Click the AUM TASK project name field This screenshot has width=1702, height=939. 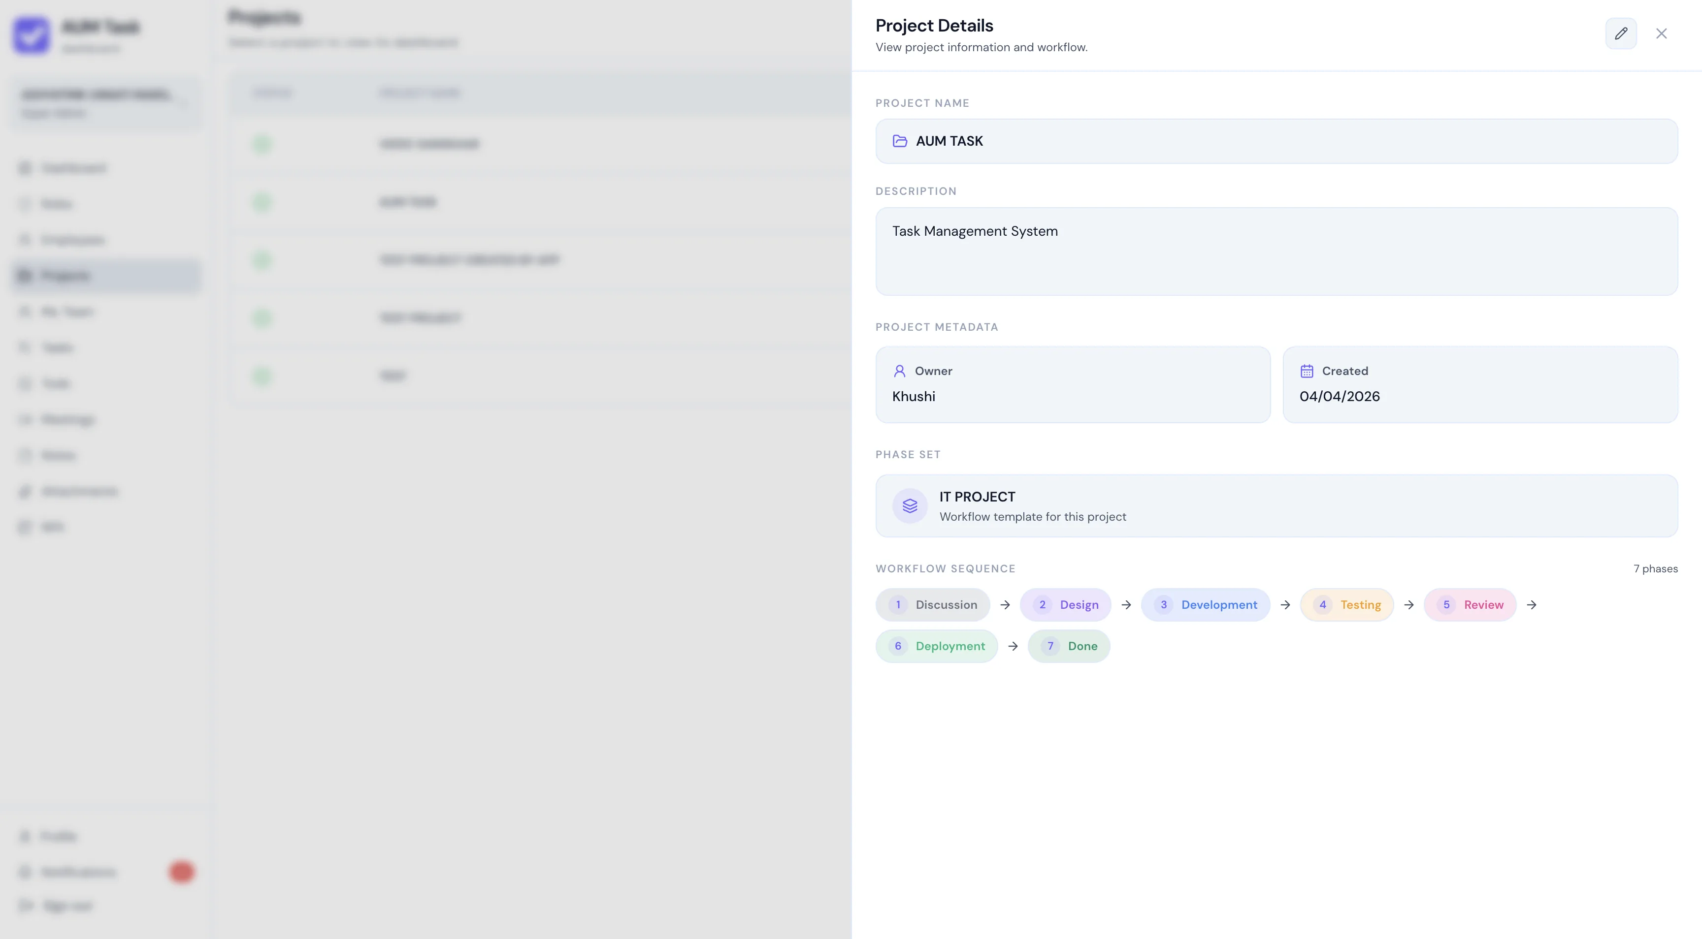coord(1276,141)
